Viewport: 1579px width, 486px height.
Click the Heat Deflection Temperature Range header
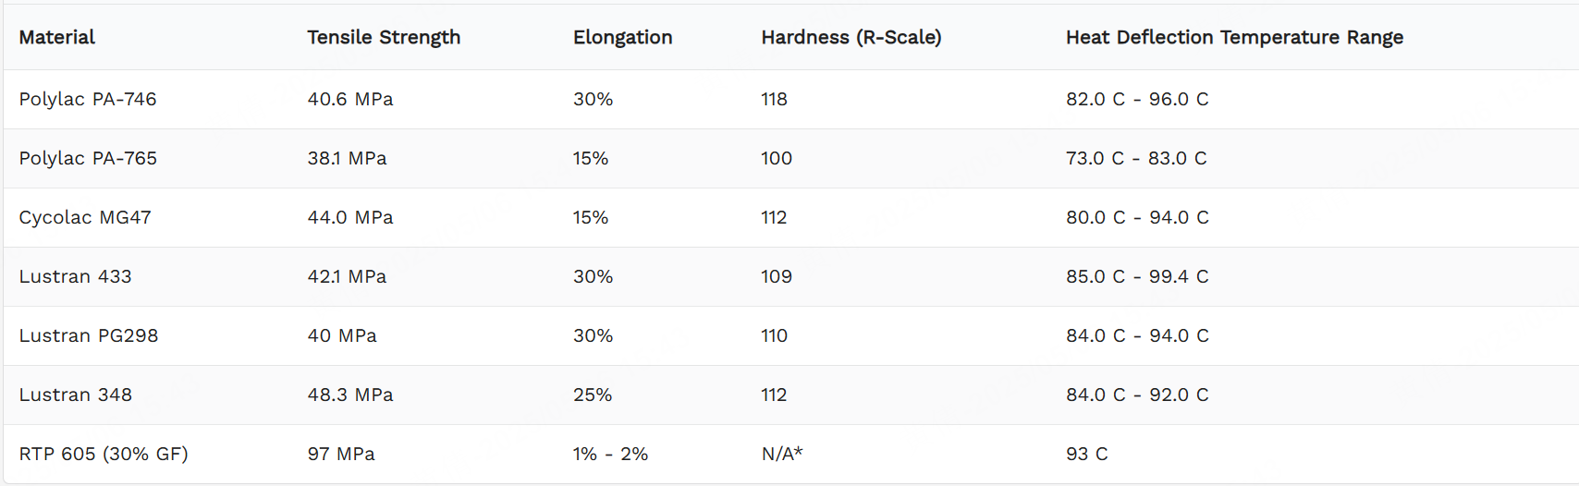coord(1234,37)
